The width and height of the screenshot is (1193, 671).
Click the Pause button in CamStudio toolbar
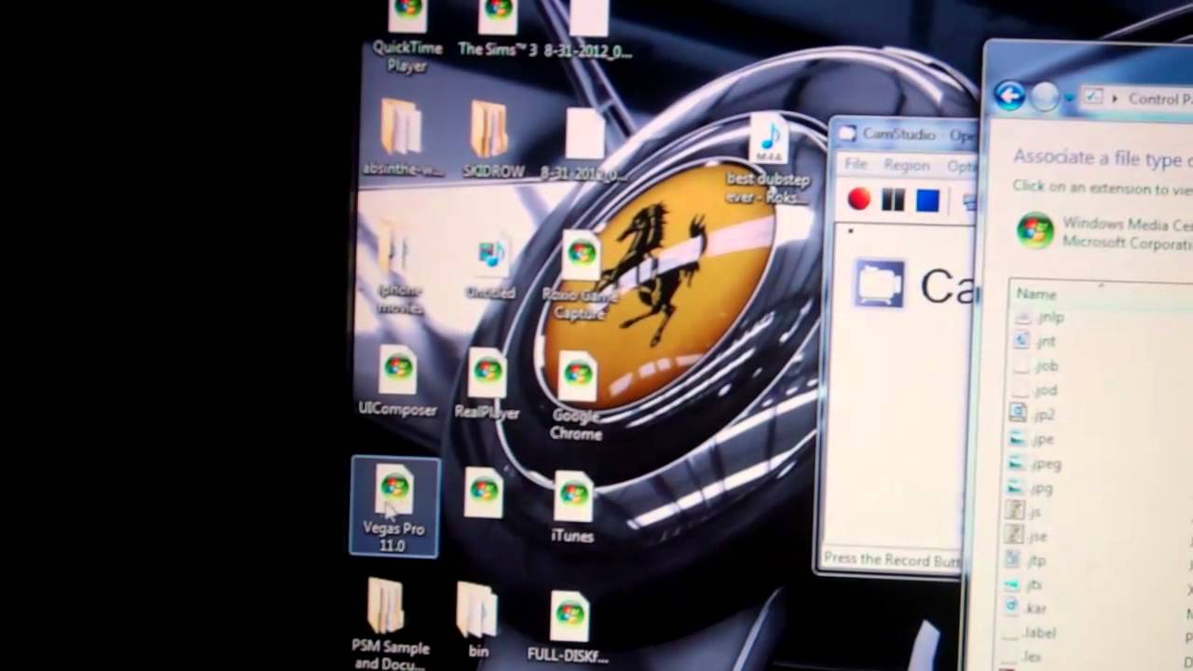(893, 199)
